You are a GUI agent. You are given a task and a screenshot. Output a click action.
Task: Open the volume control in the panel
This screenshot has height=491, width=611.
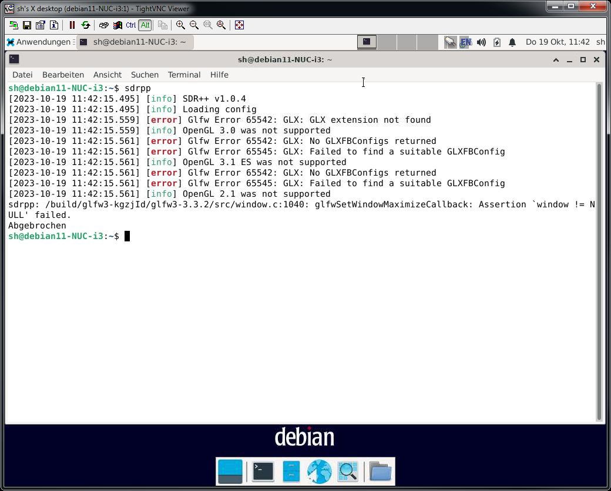pyautogui.click(x=481, y=42)
